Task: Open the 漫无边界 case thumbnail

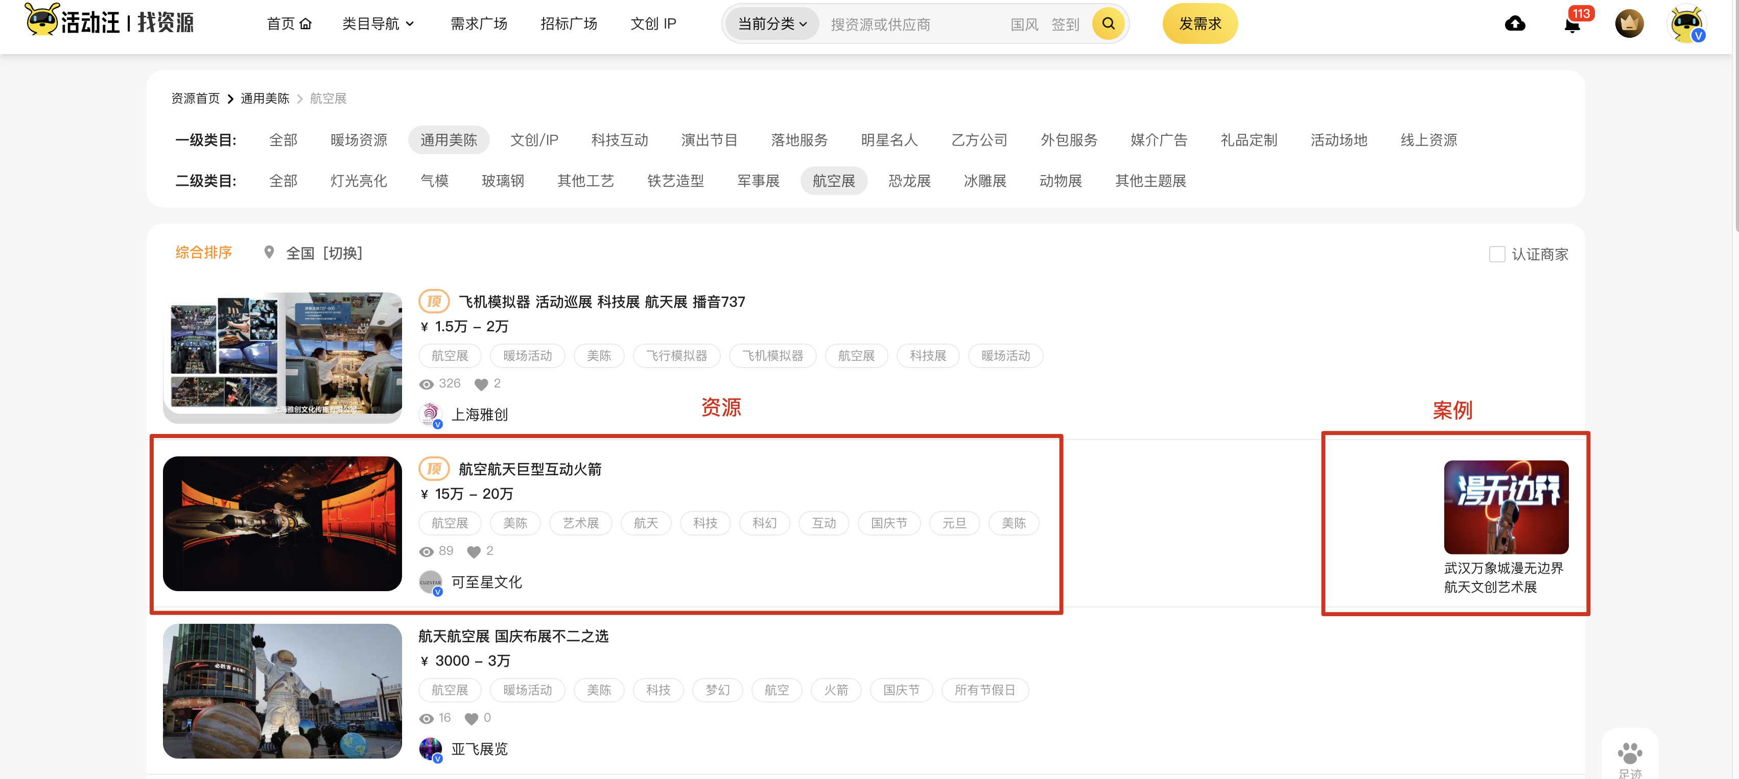Action: point(1506,507)
